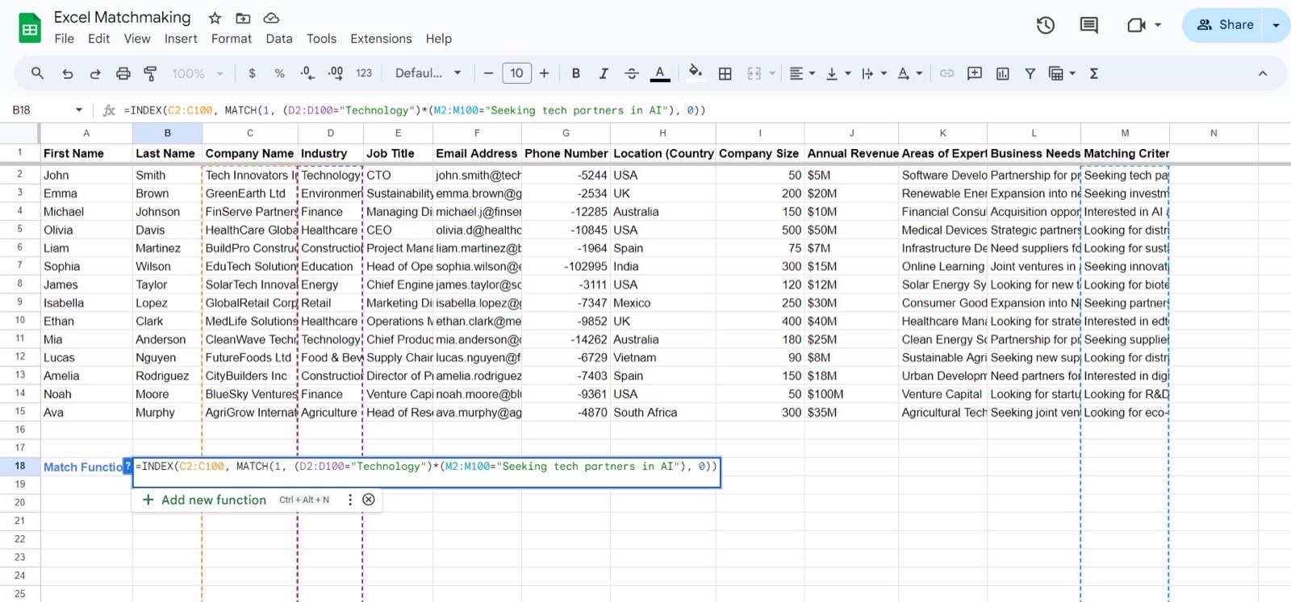1291x602 pixels.
Task: Open the borders menu icon
Action: point(725,73)
